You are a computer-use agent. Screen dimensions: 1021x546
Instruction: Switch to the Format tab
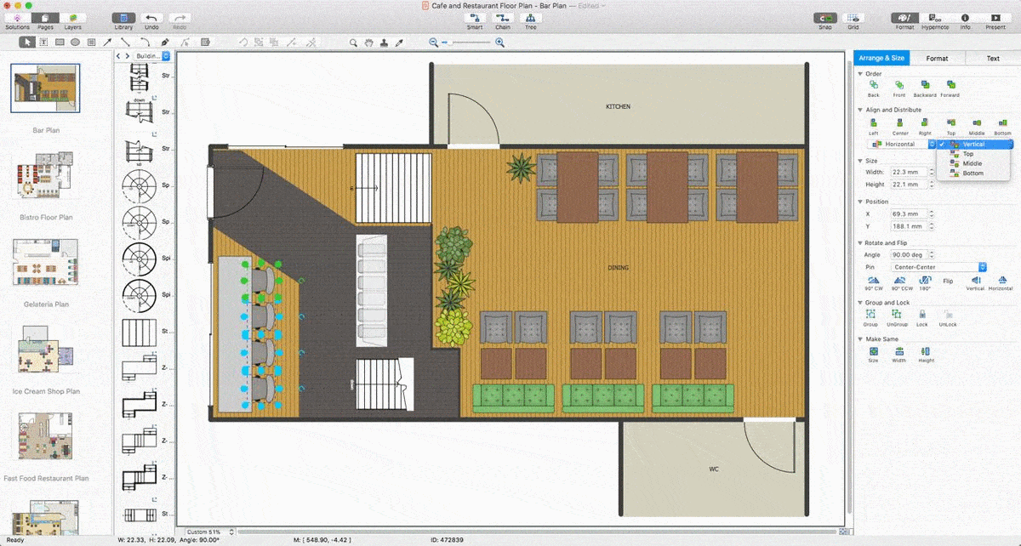[x=937, y=59]
